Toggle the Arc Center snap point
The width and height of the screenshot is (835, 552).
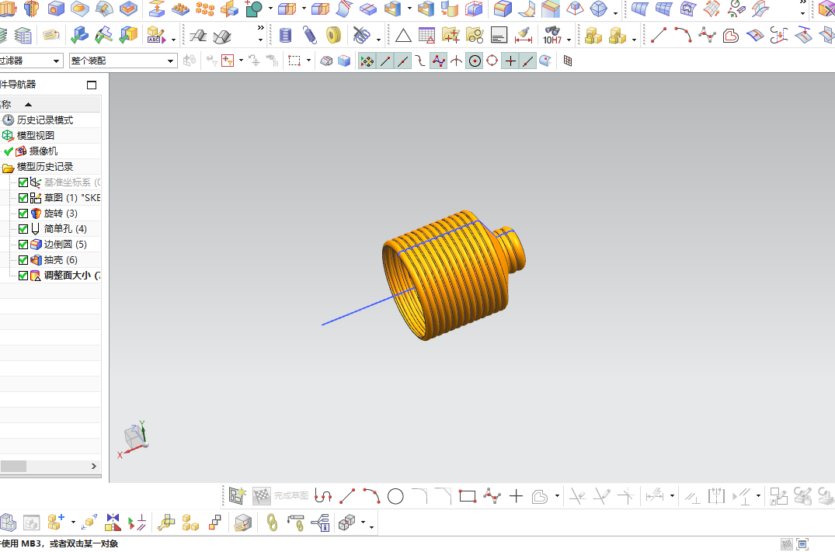click(x=475, y=61)
